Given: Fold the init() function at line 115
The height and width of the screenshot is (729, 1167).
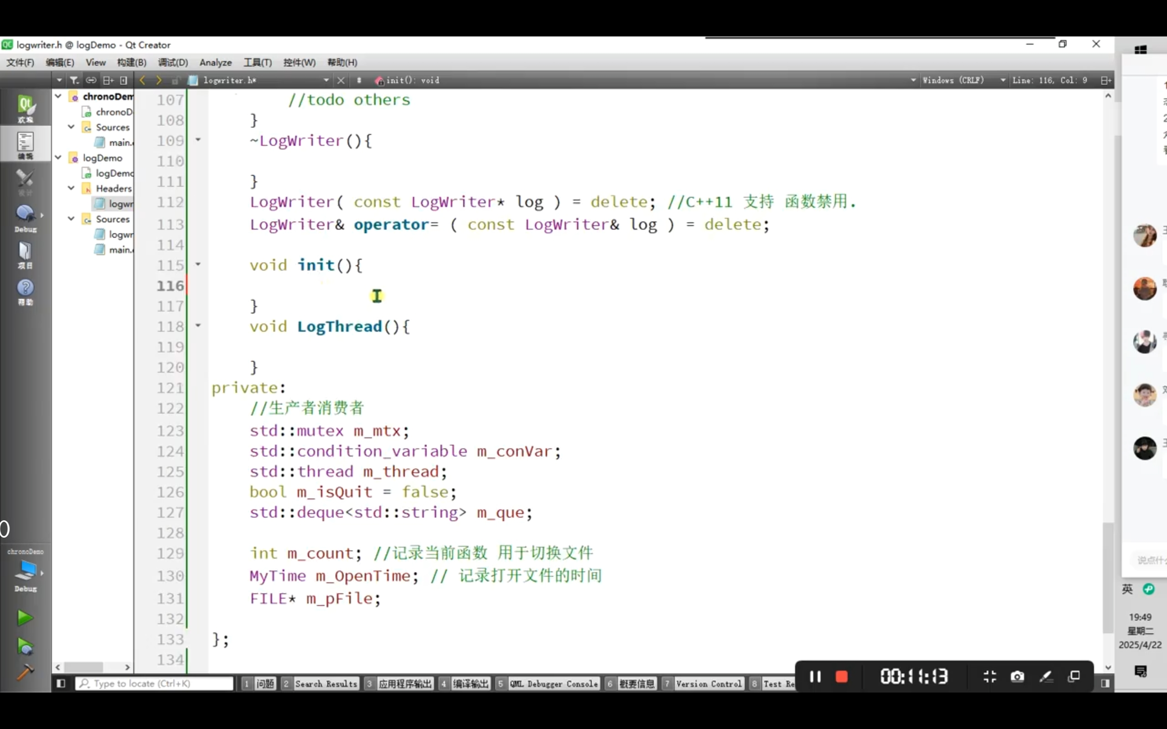Looking at the screenshot, I should point(198,264).
